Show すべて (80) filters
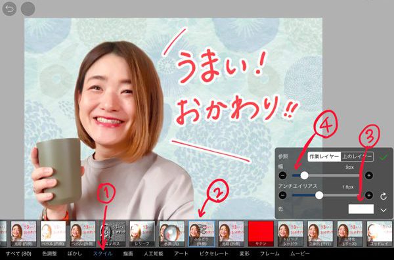Viewport: 394px width, 260px height. (18, 253)
